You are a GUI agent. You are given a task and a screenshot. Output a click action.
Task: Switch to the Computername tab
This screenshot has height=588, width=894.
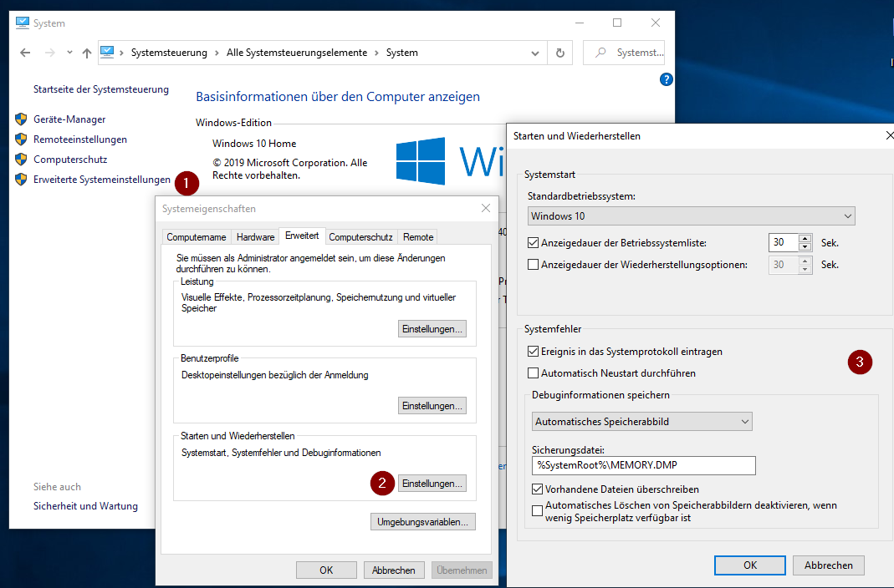click(x=197, y=237)
